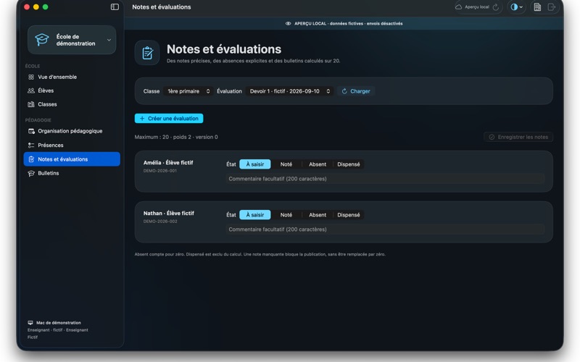Open the appearance theme switcher

point(516,7)
